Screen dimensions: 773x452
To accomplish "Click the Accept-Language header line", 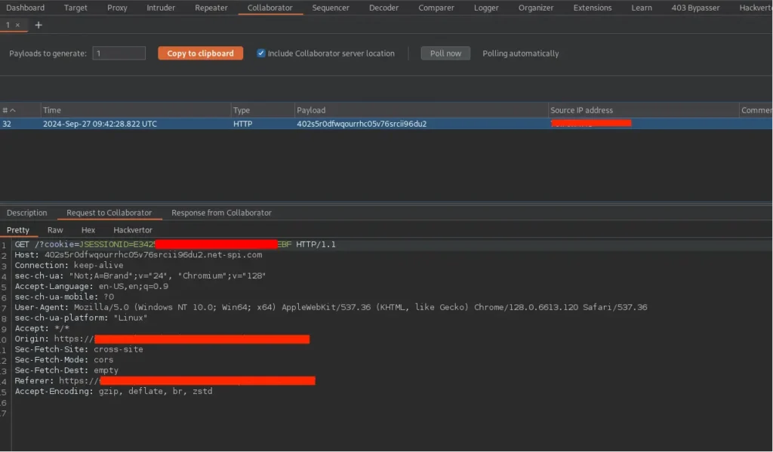I will click(x=91, y=287).
